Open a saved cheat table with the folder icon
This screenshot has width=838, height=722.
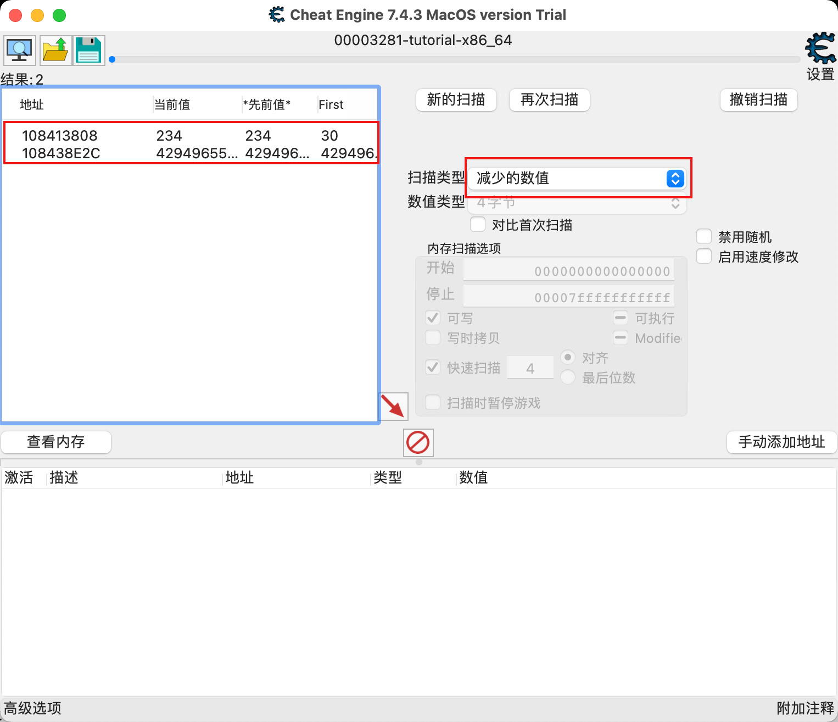click(x=55, y=50)
